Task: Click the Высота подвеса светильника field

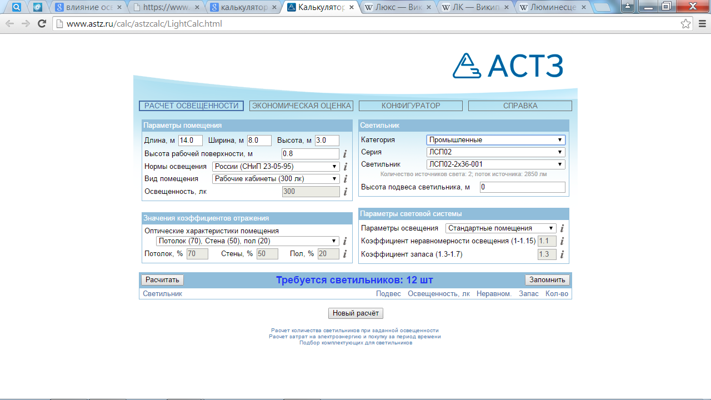Action: click(x=523, y=187)
